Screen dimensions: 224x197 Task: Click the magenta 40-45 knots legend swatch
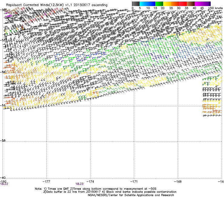click(x=199, y=4)
